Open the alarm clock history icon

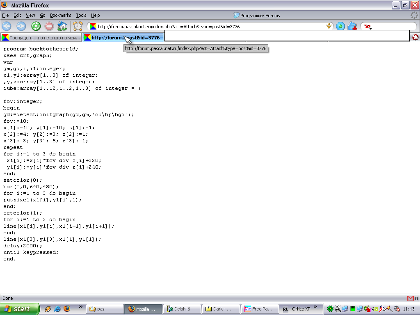(78, 26)
